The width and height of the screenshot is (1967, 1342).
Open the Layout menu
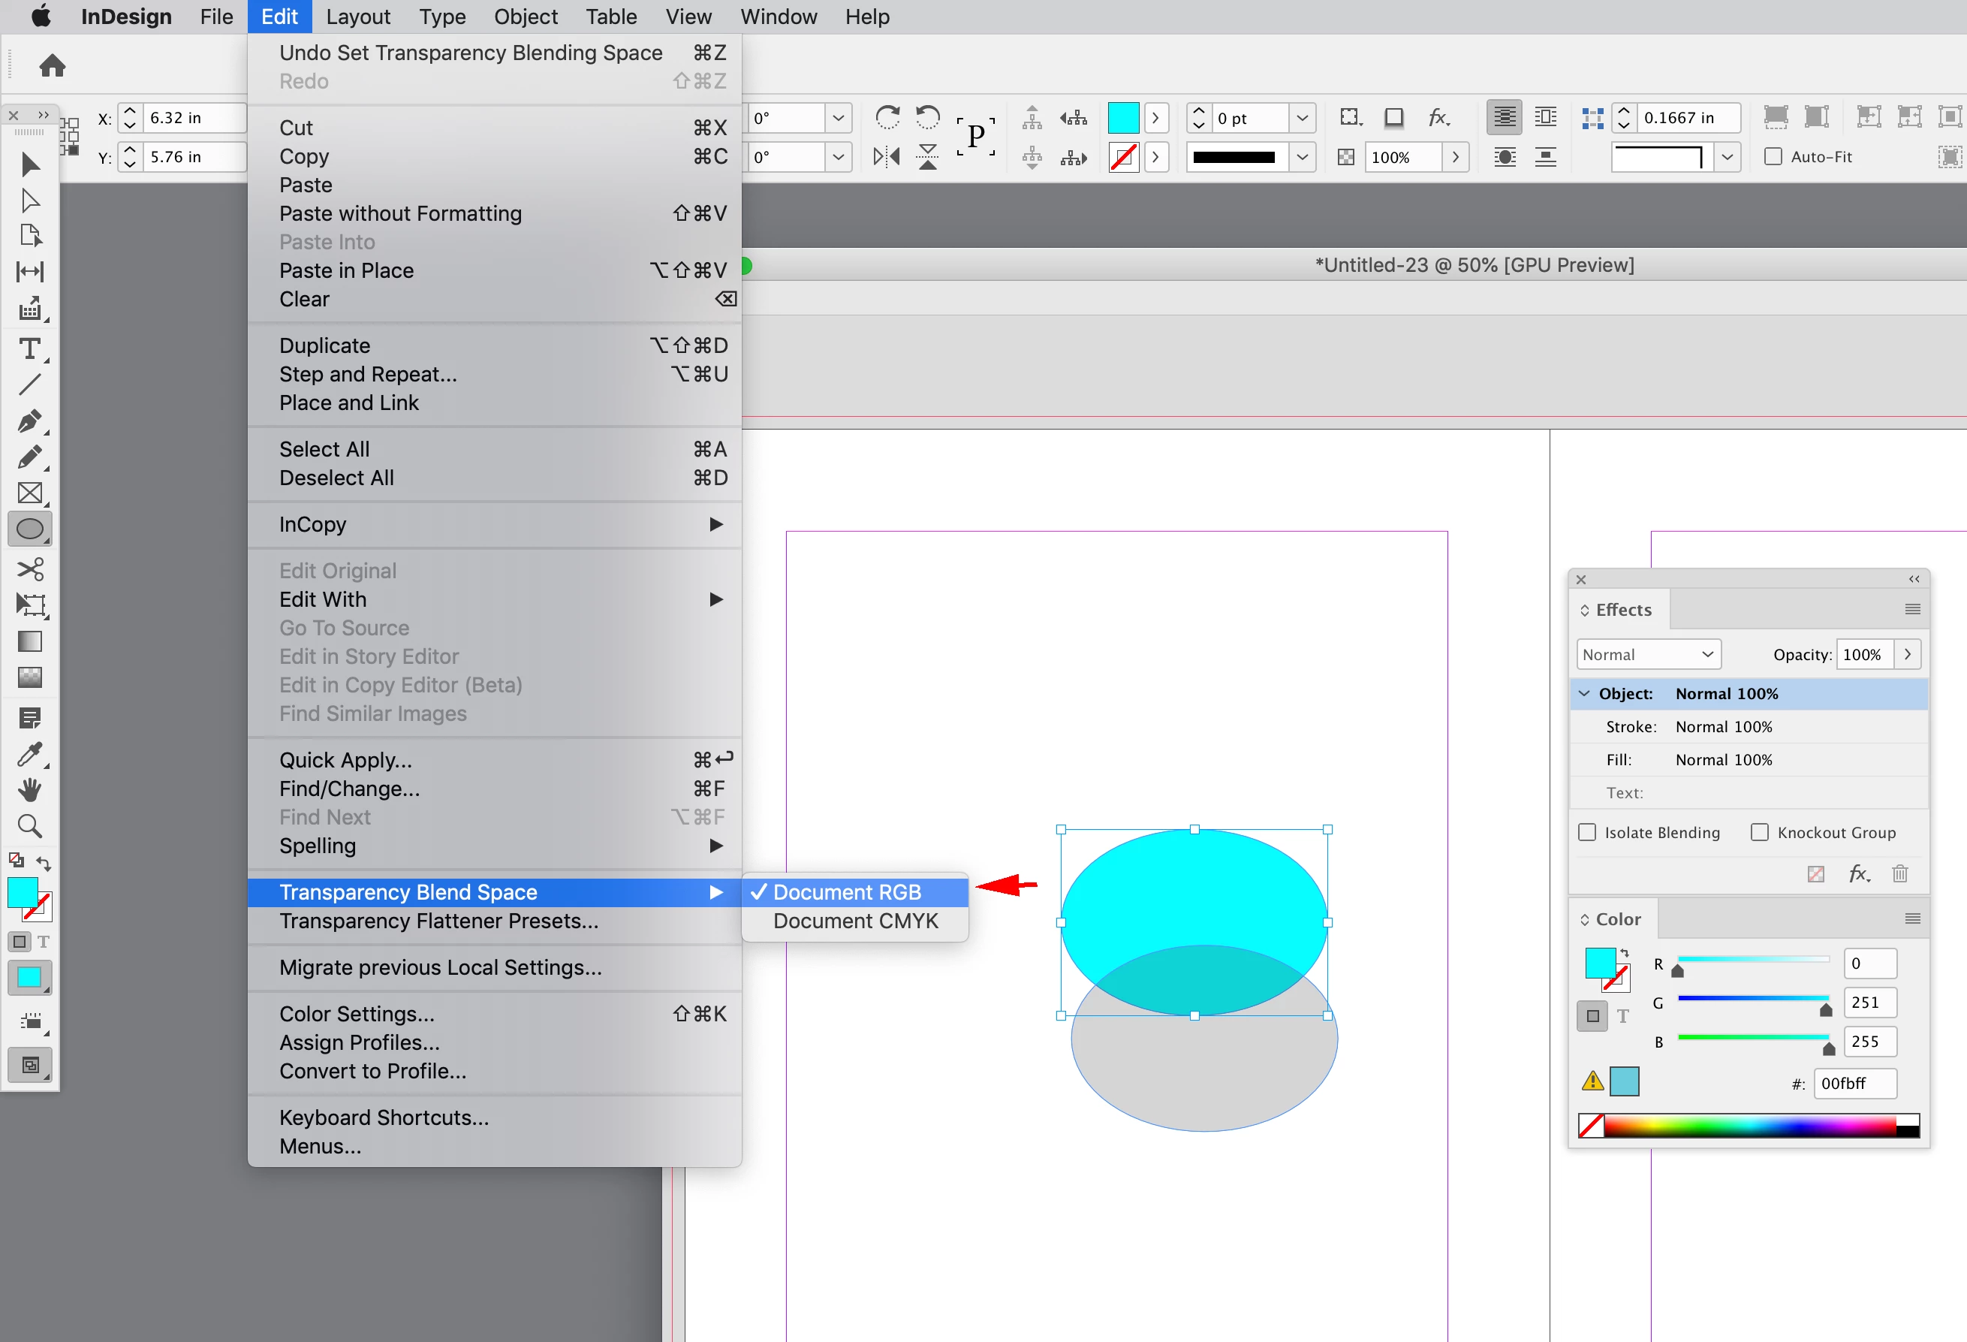(357, 17)
